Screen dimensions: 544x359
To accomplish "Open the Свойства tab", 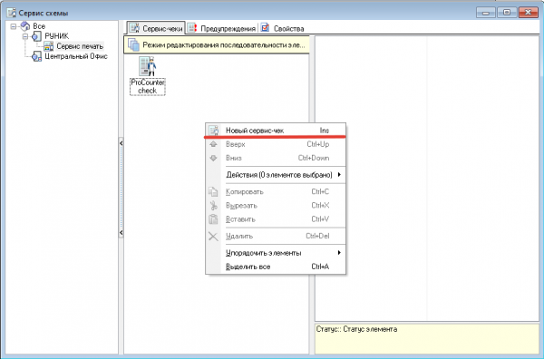I will coord(282,28).
